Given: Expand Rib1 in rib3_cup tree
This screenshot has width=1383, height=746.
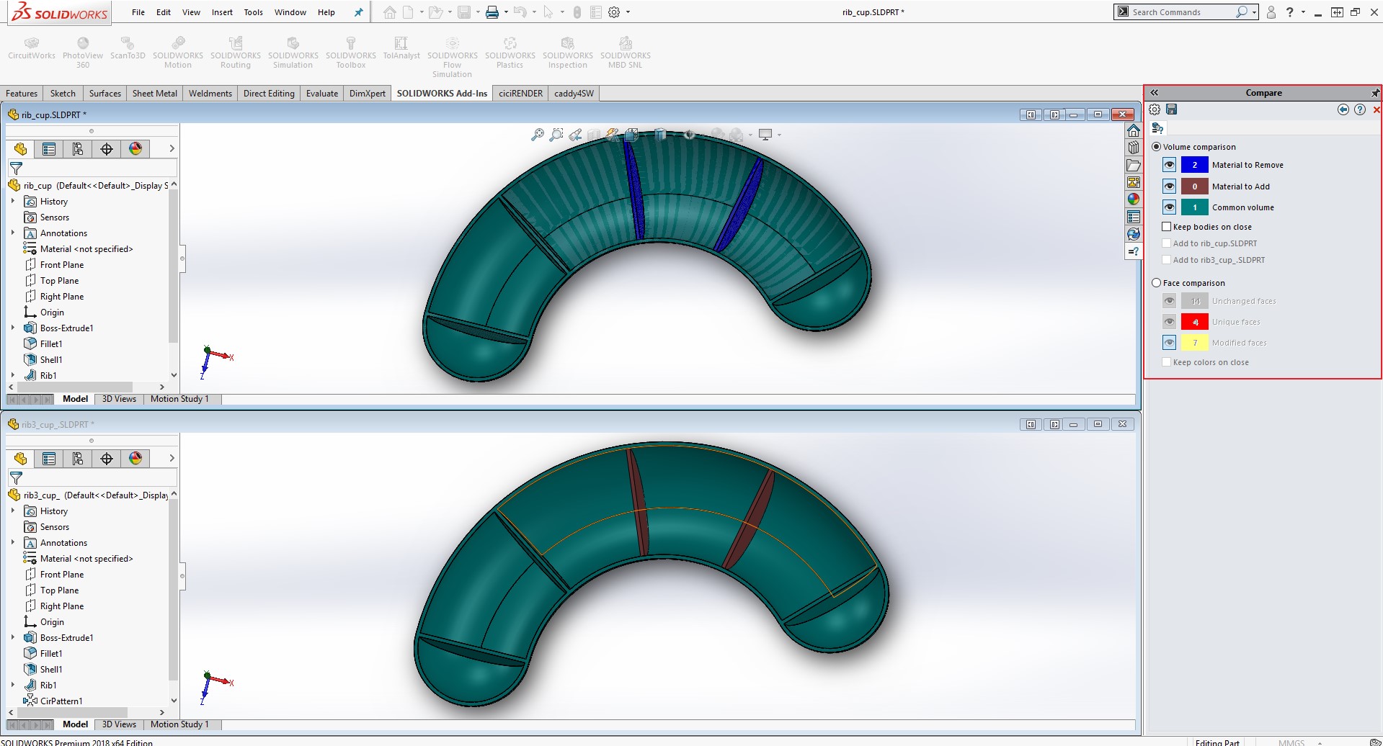Looking at the screenshot, I should (x=13, y=686).
